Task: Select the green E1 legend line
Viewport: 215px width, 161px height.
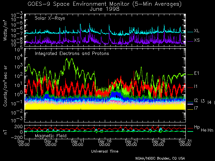Action: click(x=190, y=74)
